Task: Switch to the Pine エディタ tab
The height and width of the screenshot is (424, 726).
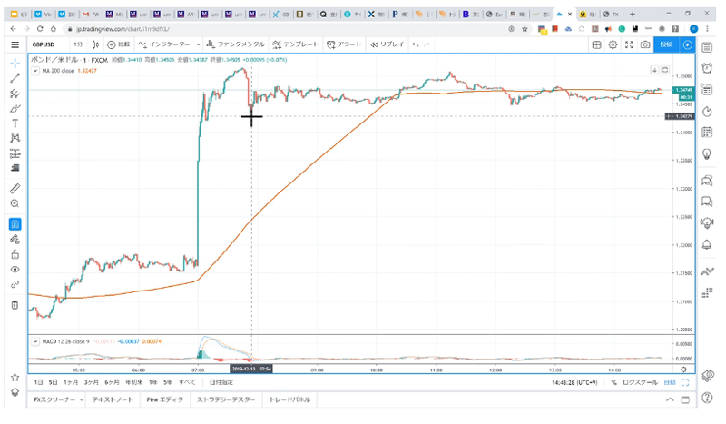Action: click(165, 399)
